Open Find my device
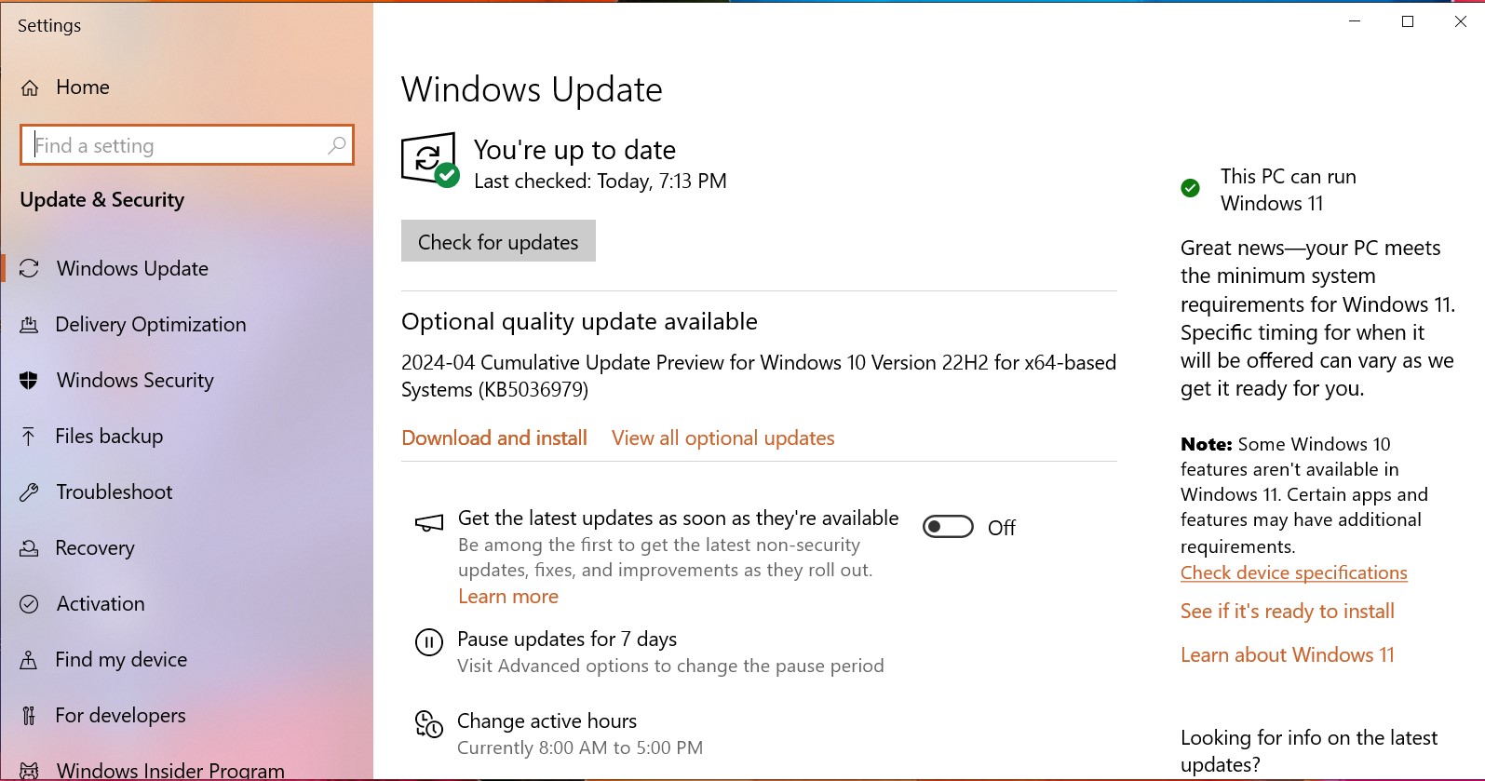This screenshot has width=1485, height=781. (121, 659)
